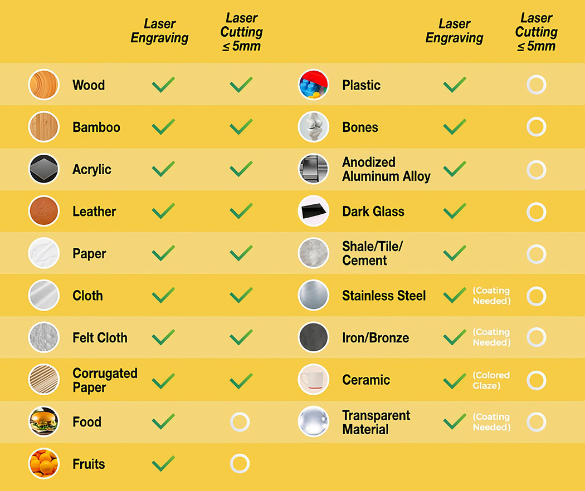This screenshot has width=585, height=491.
Task: Click the Wood material round icon
Action: pos(43,85)
